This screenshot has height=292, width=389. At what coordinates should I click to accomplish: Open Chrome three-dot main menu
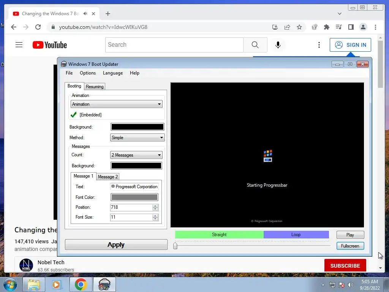pos(375,27)
